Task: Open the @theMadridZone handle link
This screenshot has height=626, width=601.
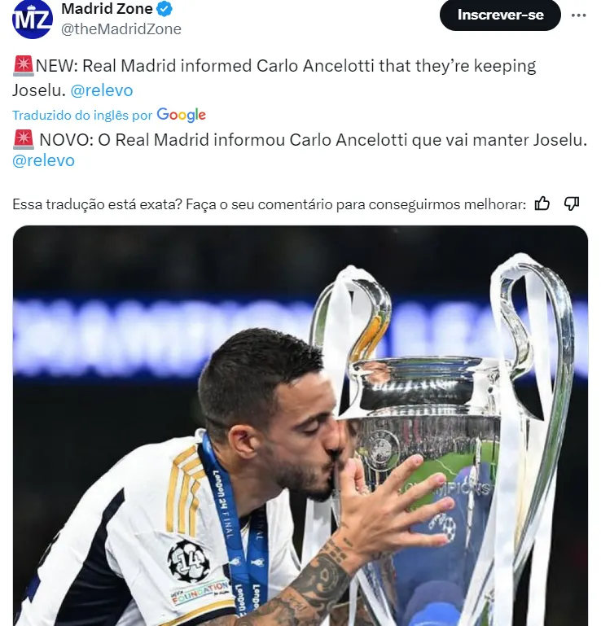Action: pyautogui.click(x=121, y=29)
